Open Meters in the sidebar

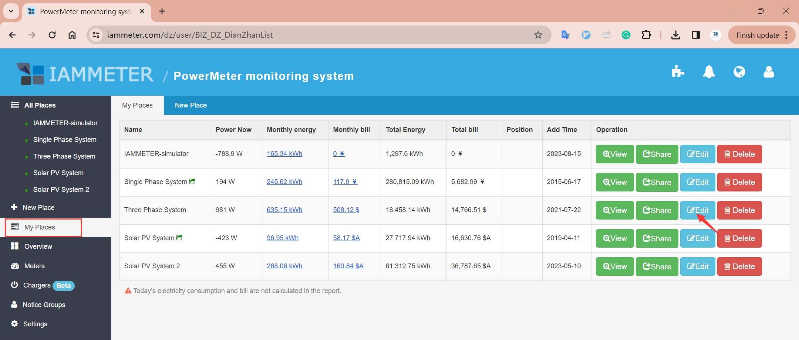tap(34, 266)
